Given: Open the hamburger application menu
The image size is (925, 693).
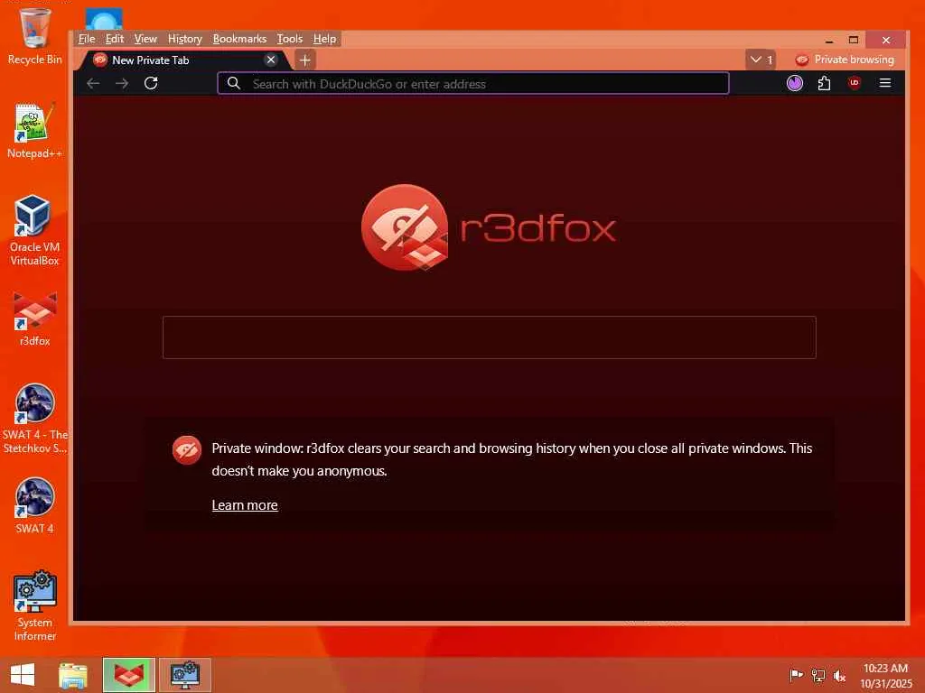Looking at the screenshot, I should (x=885, y=83).
